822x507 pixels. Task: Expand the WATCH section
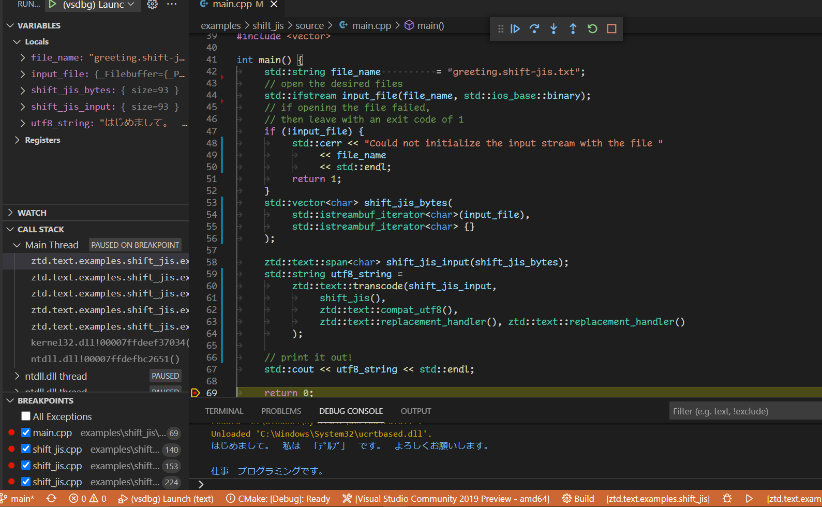(x=10, y=213)
